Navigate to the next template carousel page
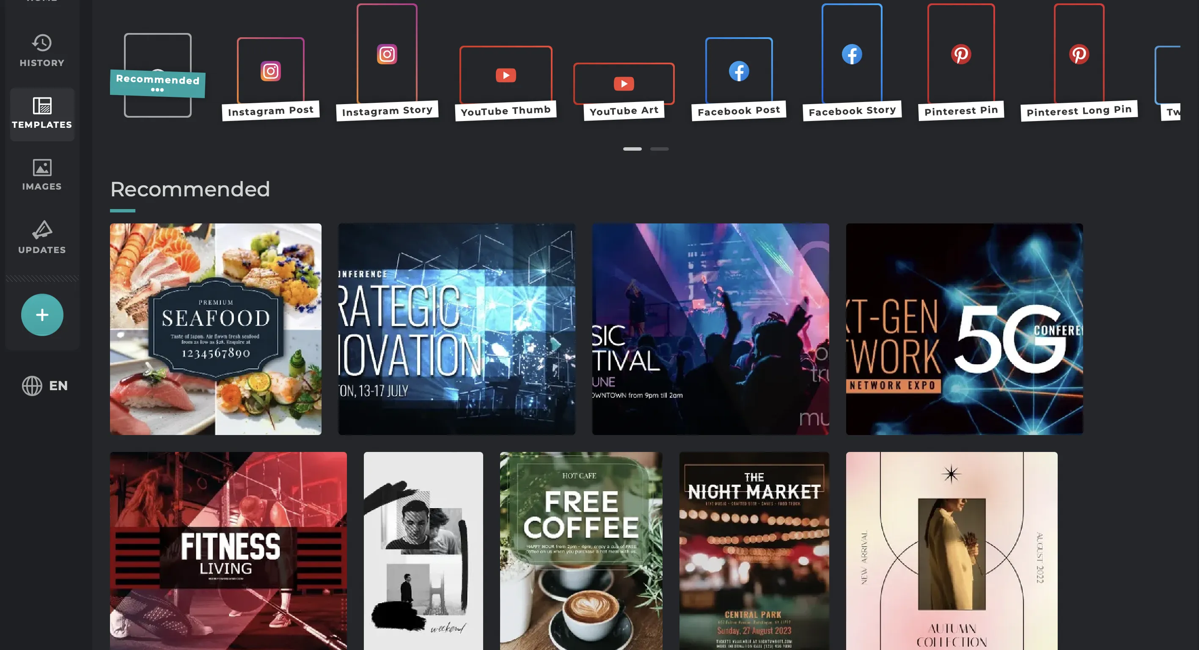 (659, 148)
